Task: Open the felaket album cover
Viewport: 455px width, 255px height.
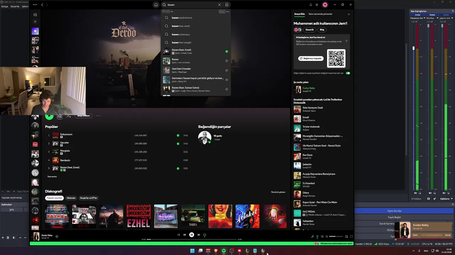Action: (247, 216)
